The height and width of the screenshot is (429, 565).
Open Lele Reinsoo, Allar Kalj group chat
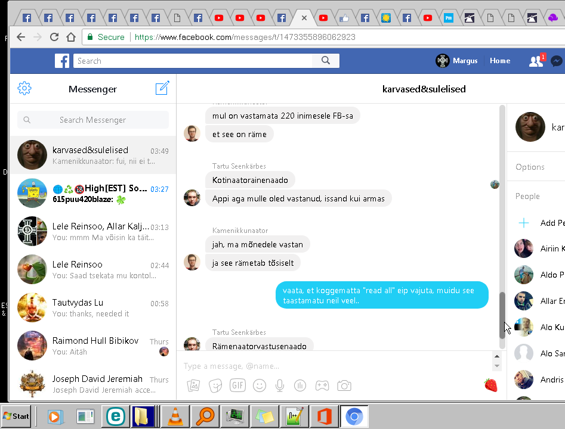pos(93,231)
